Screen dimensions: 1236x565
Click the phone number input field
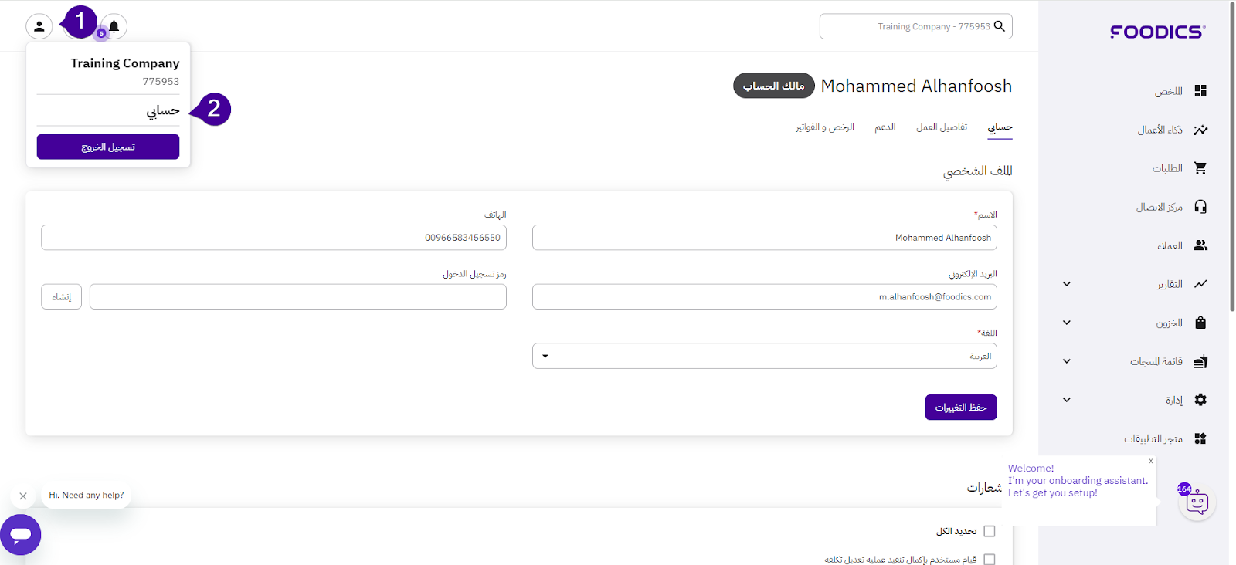click(x=273, y=238)
